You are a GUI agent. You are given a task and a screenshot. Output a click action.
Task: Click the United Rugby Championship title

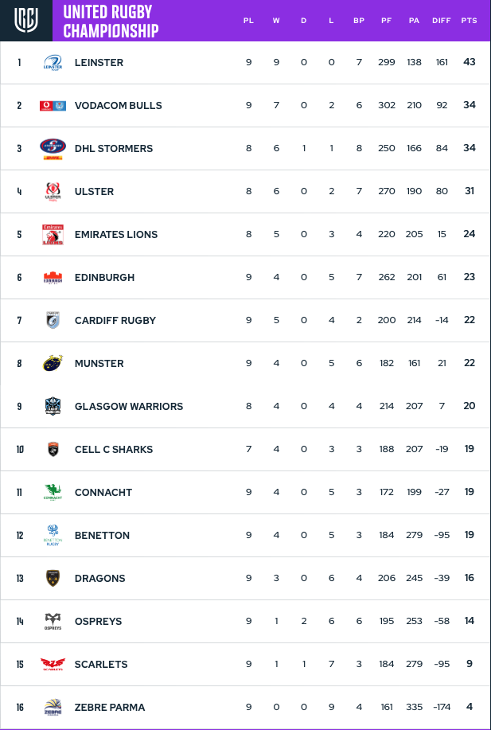tap(111, 21)
